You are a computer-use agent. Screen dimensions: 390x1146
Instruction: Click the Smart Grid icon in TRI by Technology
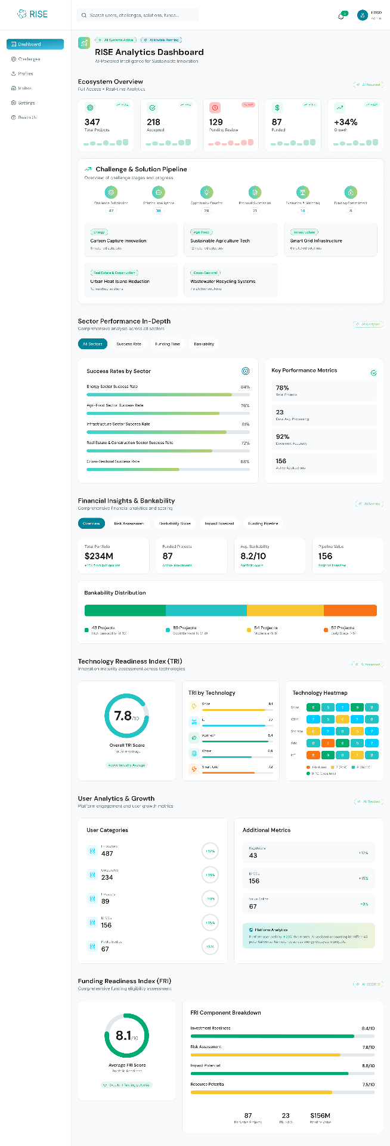pyautogui.click(x=194, y=769)
